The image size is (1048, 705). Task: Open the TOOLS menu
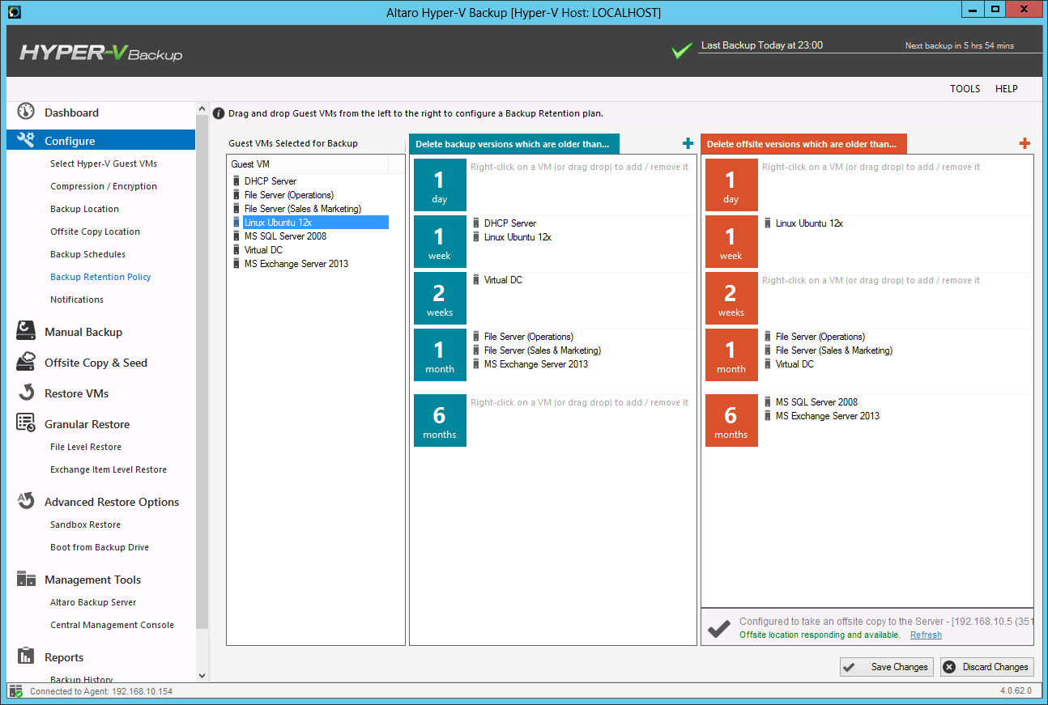(965, 89)
